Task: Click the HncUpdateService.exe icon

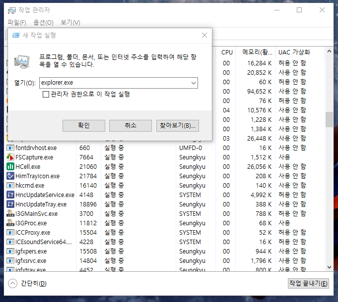Action: click(x=10, y=195)
